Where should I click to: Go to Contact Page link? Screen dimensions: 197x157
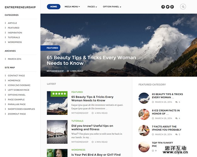(x=16, y=76)
